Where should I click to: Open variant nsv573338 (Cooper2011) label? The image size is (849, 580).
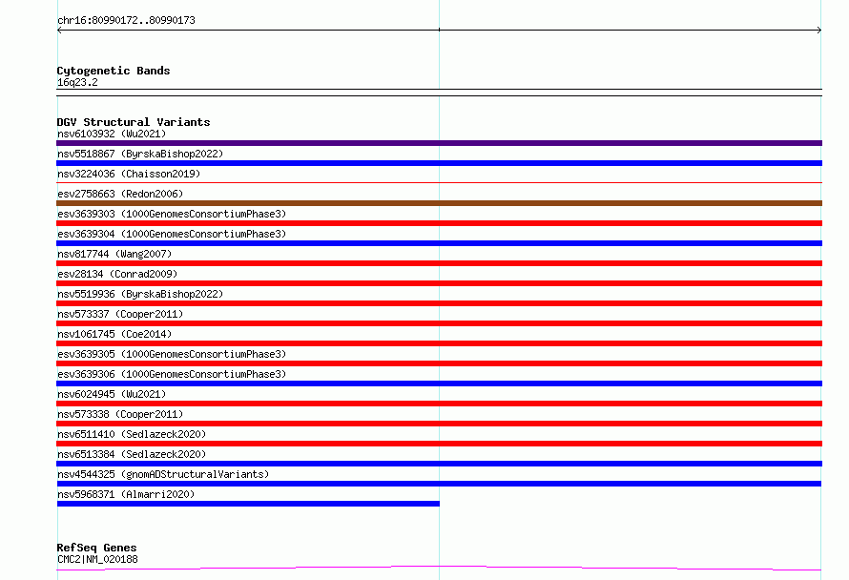[x=120, y=414]
